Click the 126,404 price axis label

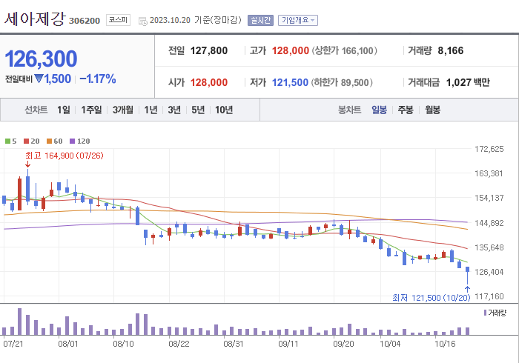[x=489, y=272]
